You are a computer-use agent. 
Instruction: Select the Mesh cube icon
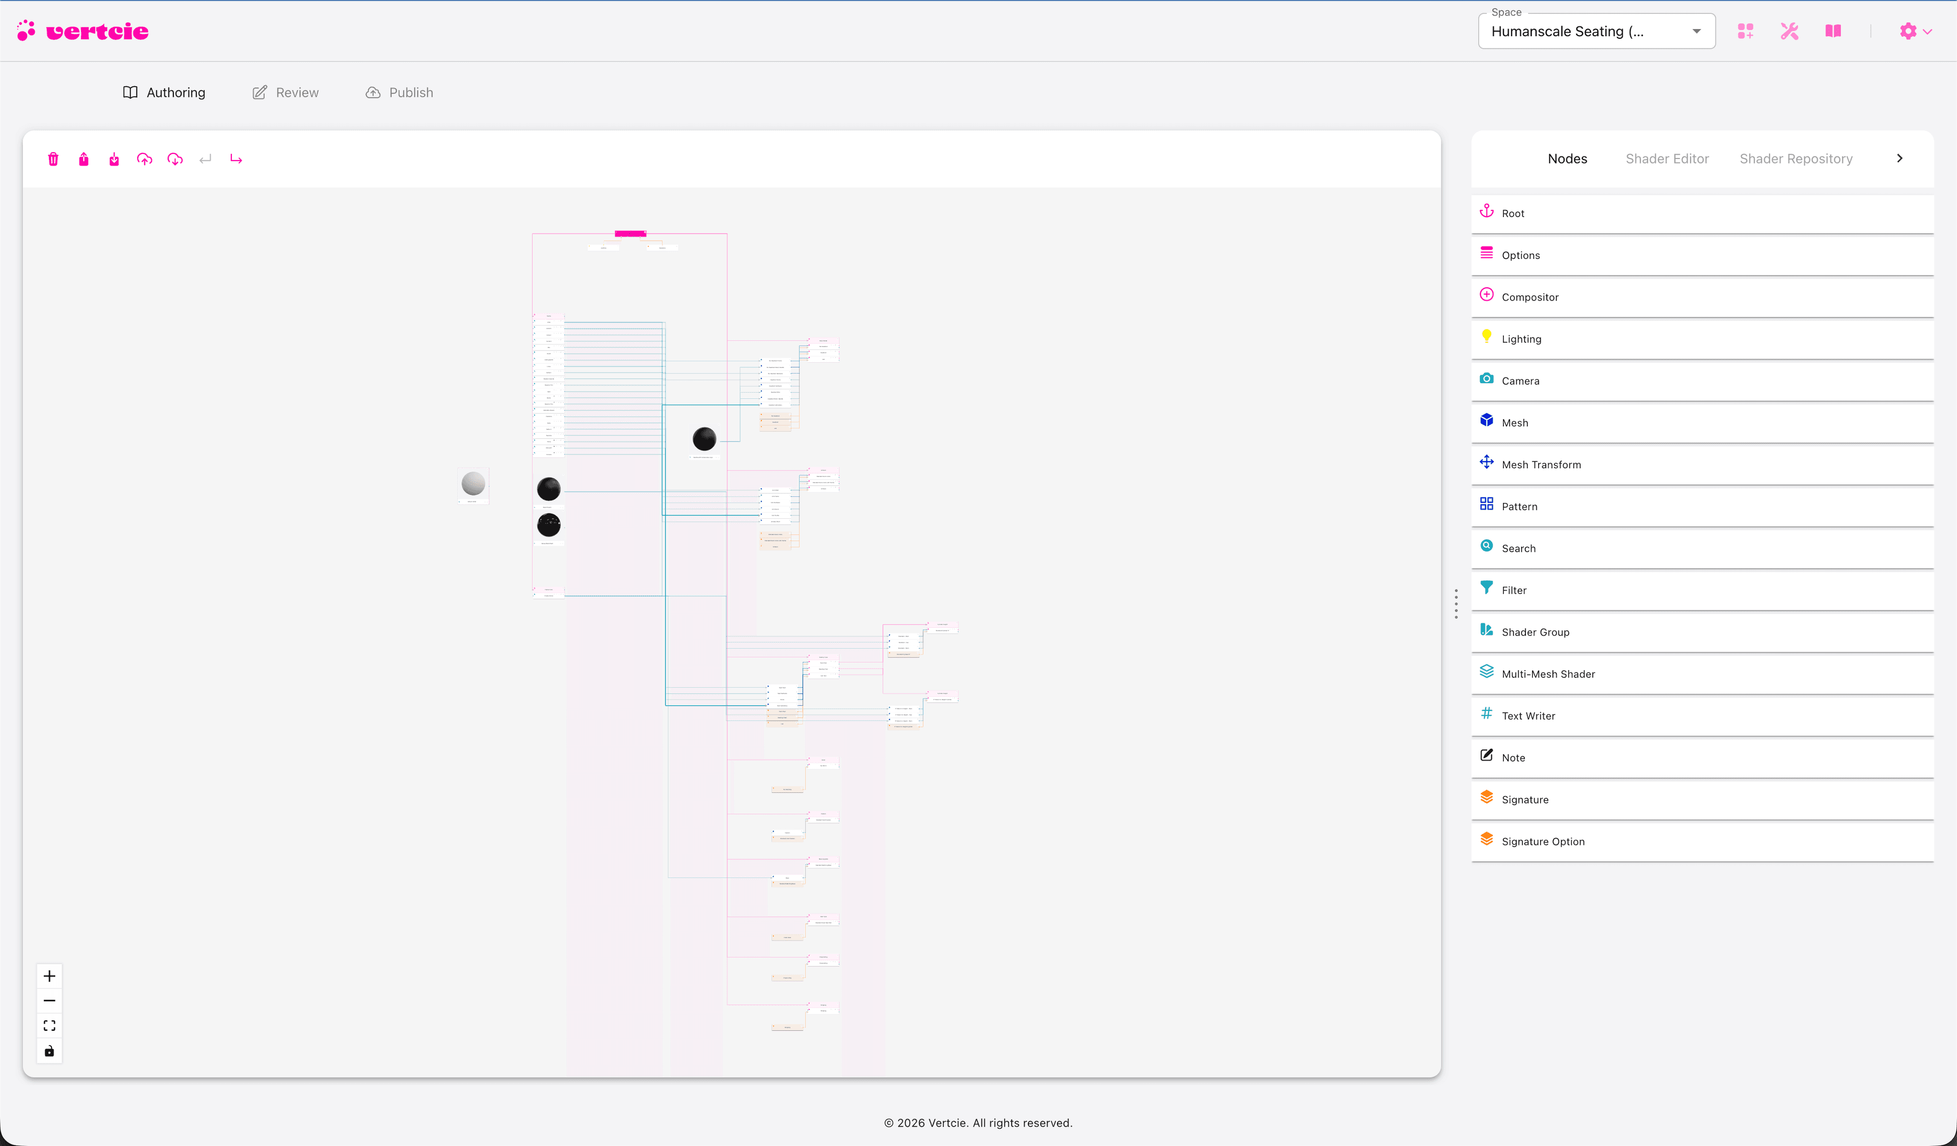[1487, 421]
